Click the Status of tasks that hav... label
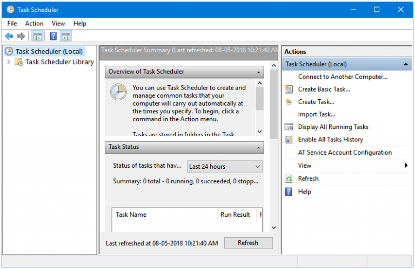The image size is (415, 269). click(x=147, y=166)
